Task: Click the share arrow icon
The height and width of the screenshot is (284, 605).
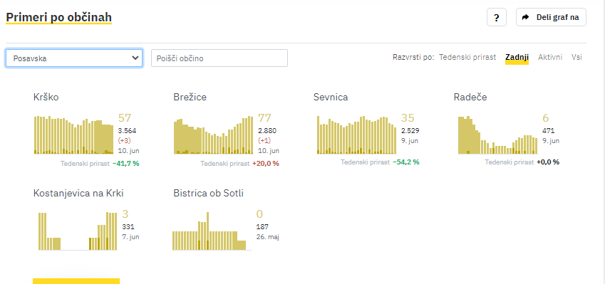Action: click(x=525, y=17)
